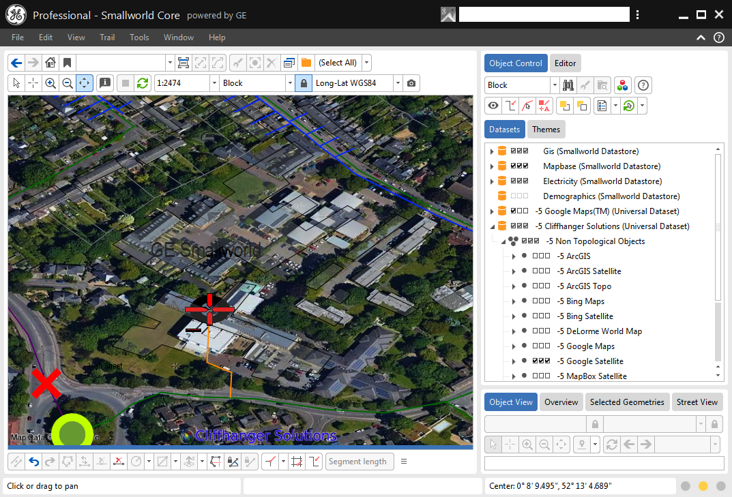This screenshot has height=497, width=732.
Task: Open the checklist document icon
Action: pos(602,106)
